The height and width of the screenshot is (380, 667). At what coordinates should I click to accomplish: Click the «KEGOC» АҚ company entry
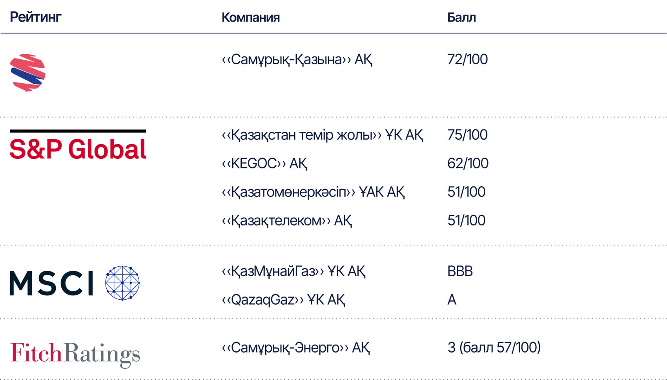[264, 164]
